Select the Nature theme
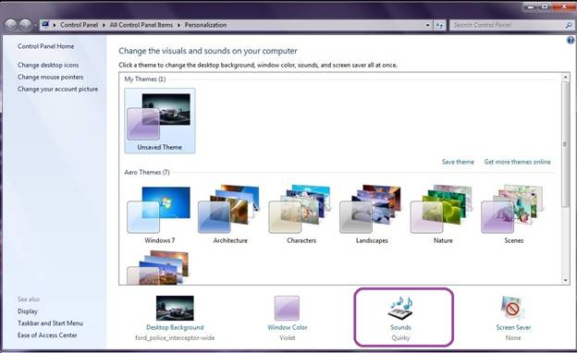 [443, 215]
